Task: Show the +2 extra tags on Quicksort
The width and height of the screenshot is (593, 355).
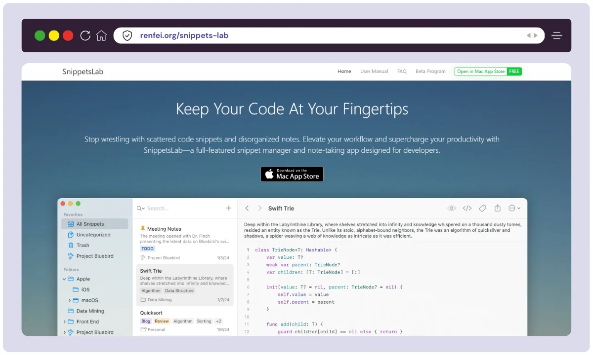Action: pyautogui.click(x=219, y=321)
